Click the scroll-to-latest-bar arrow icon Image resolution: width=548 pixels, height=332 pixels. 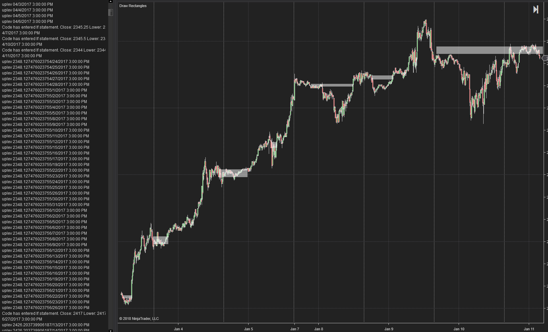pos(536,9)
